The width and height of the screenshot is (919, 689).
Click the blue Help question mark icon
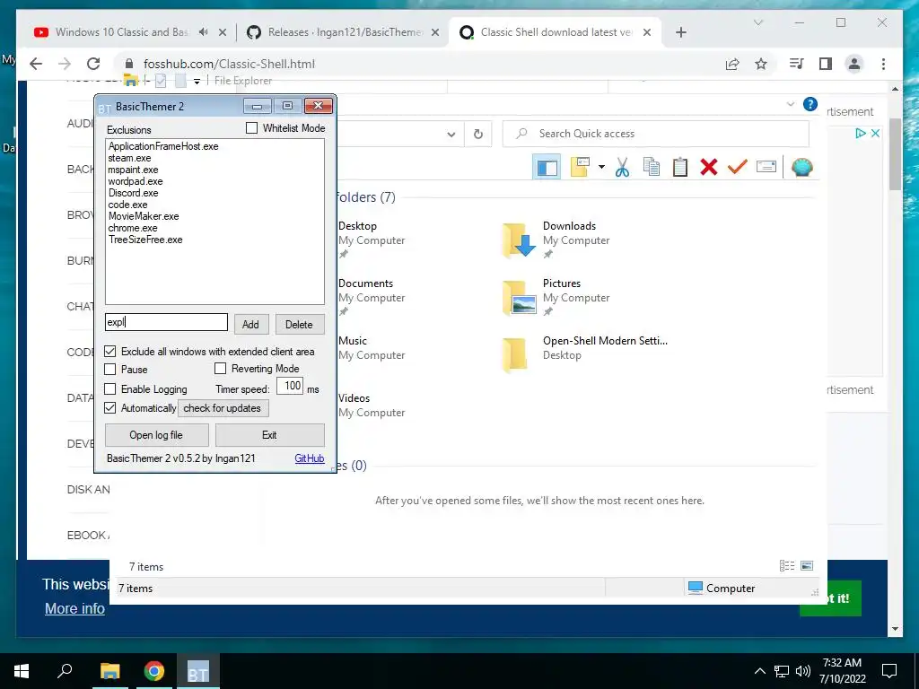(810, 104)
